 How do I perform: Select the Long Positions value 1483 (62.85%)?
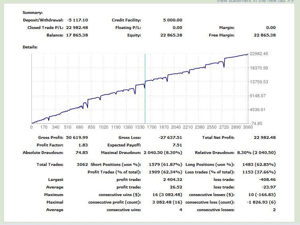(x=259, y=165)
